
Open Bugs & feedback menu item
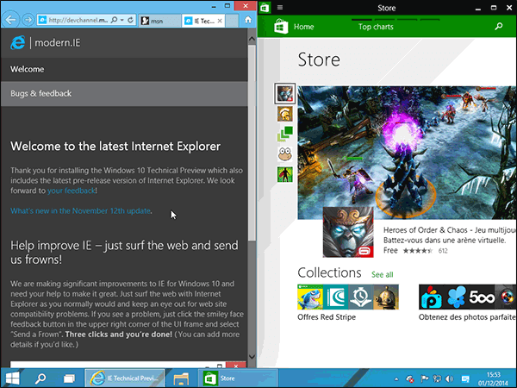coord(124,94)
